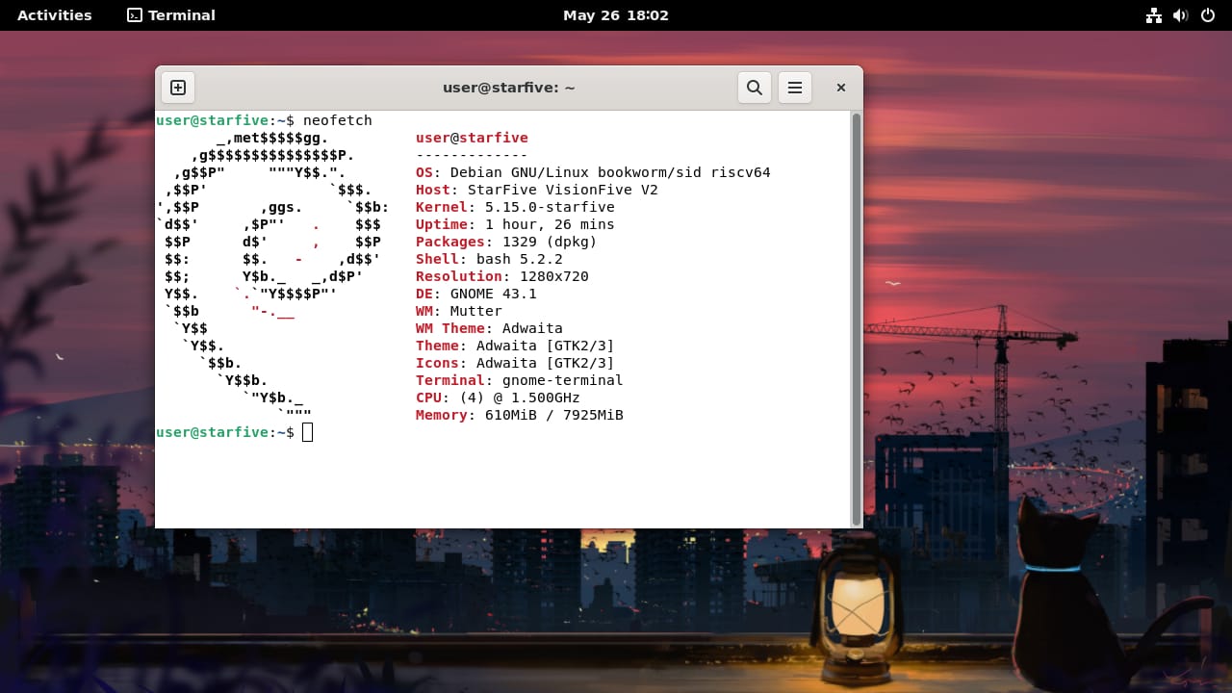
Task: Click the cursor at the bottom prompt
Action: tap(308, 433)
